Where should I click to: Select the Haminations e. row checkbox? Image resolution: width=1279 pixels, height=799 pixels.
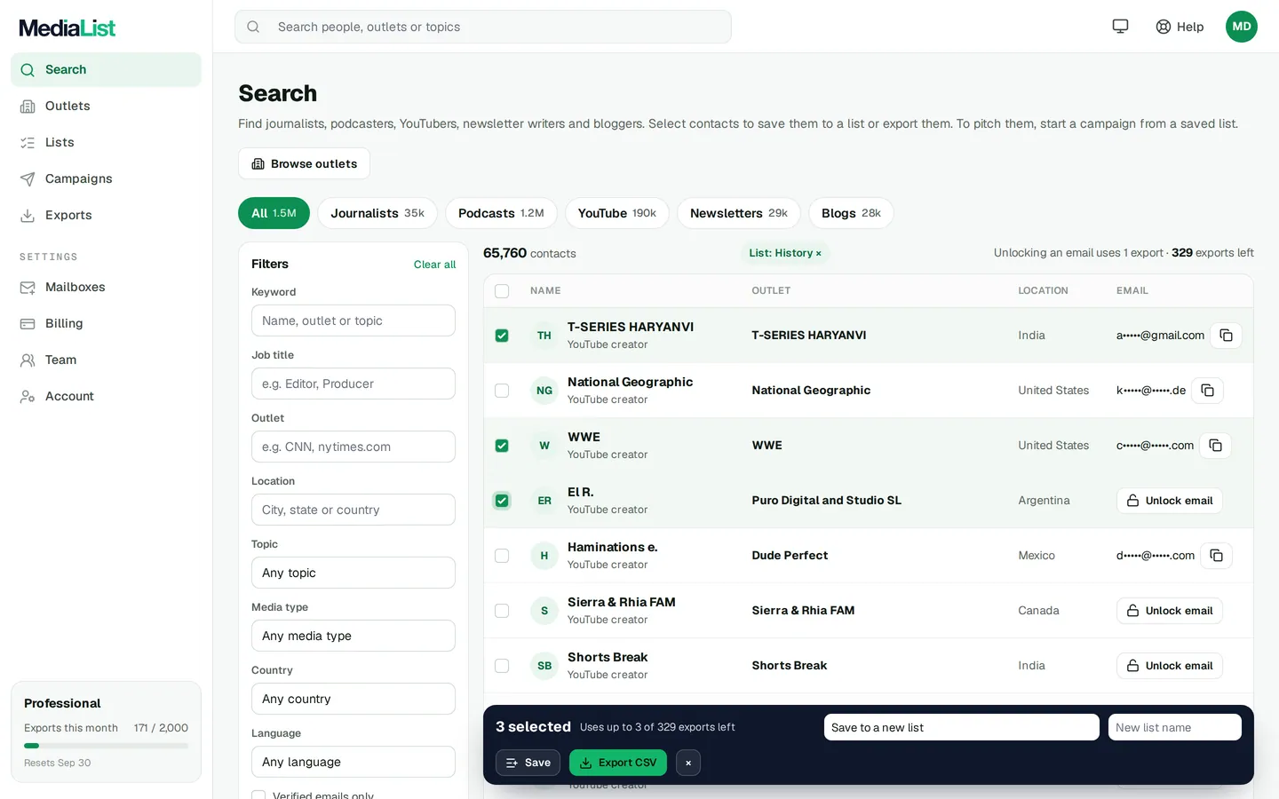502,556
